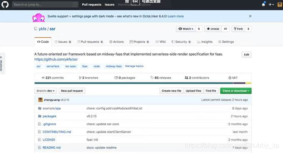
Task: Open the ykfe owner link
Action: (42, 29)
